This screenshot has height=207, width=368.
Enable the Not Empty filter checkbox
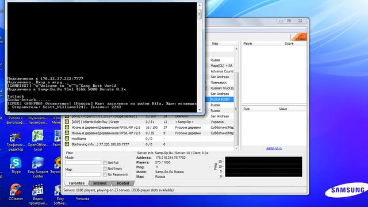105,168
